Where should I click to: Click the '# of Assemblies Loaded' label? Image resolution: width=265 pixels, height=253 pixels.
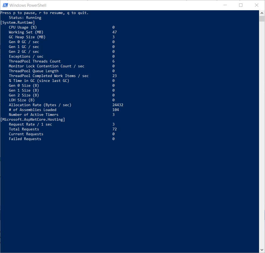(x=32, y=110)
